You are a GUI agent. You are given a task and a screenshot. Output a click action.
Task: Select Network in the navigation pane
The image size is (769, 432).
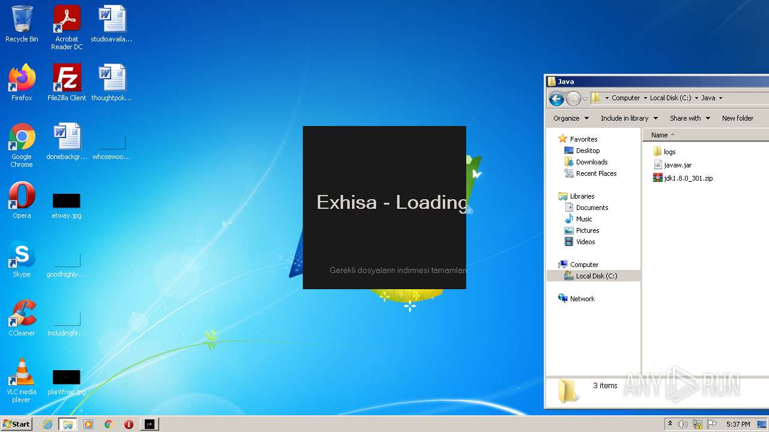point(576,299)
